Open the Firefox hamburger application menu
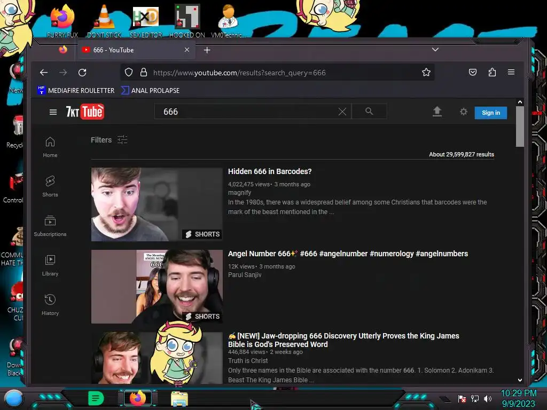Image resolution: width=547 pixels, height=410 pixels. coord(511,72)
